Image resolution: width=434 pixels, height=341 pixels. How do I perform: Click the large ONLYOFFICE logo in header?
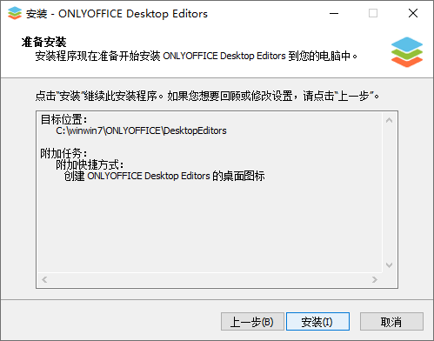point(407,52)
